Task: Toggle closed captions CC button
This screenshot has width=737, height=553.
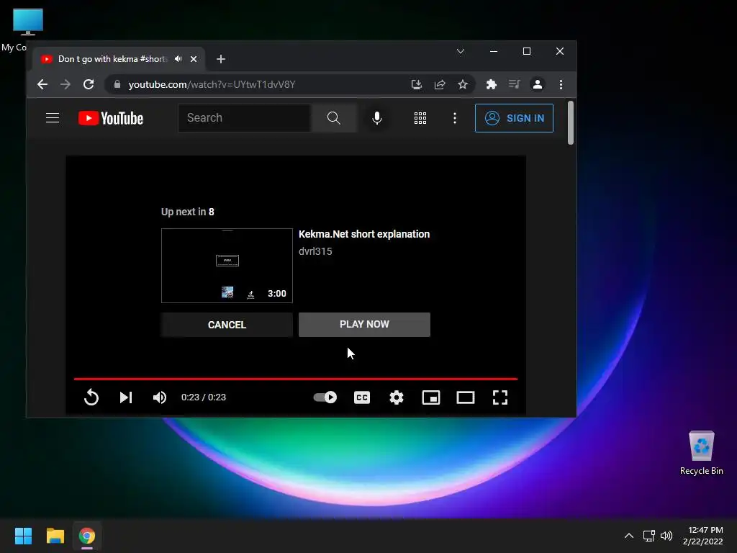Action: [362, 397]
